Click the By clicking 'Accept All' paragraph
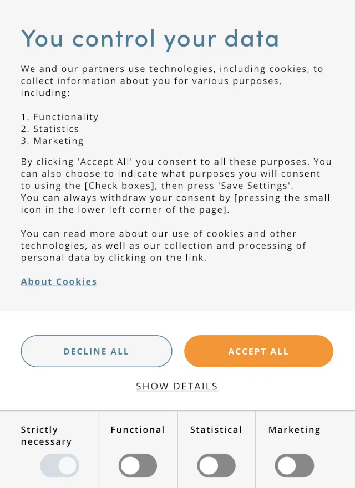Screen dimensions: 355x488 (x=172, y=173)
